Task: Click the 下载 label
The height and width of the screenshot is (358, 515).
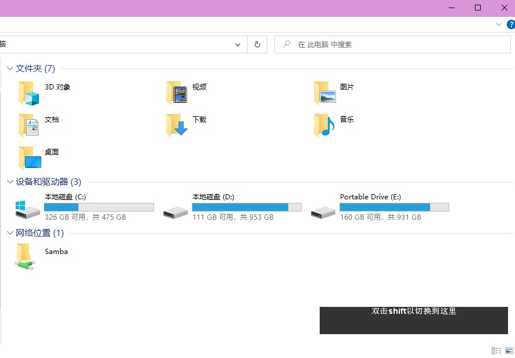Action: tap(199, 120)
